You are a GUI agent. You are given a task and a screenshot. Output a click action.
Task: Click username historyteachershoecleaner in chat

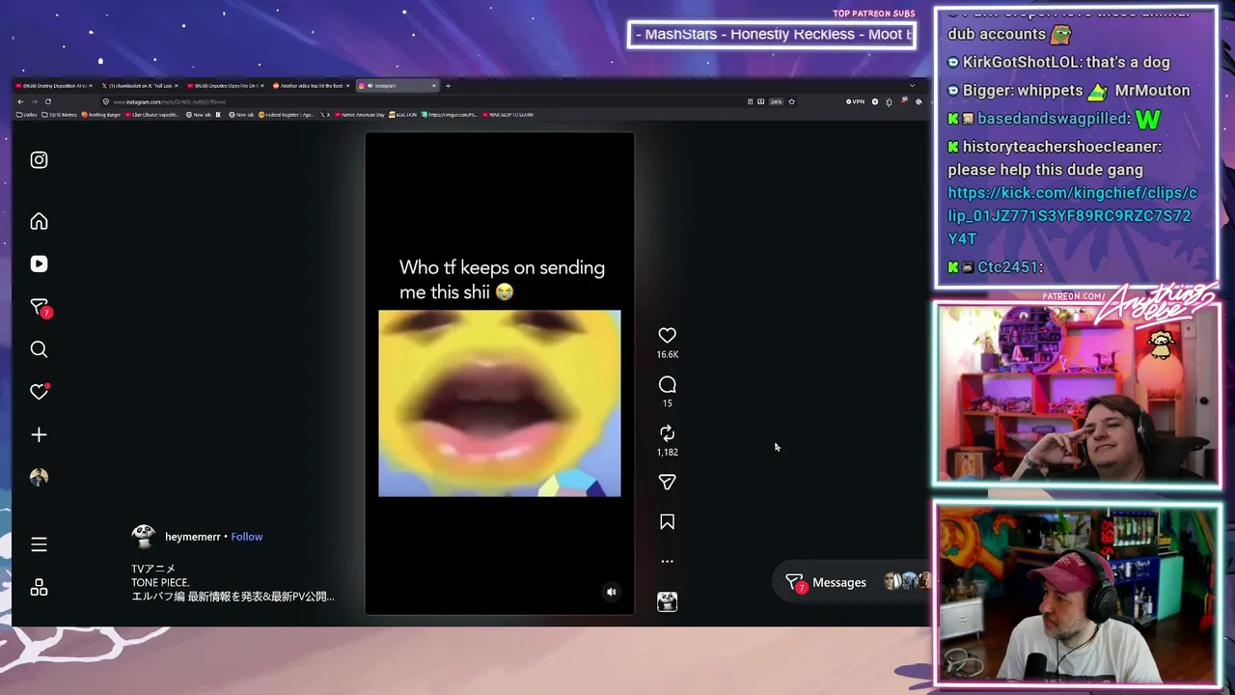tap(1062, 146)
